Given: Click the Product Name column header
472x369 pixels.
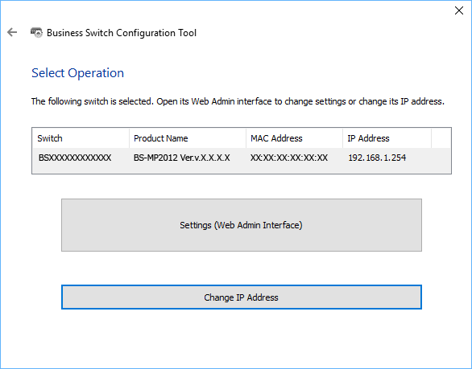Looking at the screenshot, I should tap(188, 138).
